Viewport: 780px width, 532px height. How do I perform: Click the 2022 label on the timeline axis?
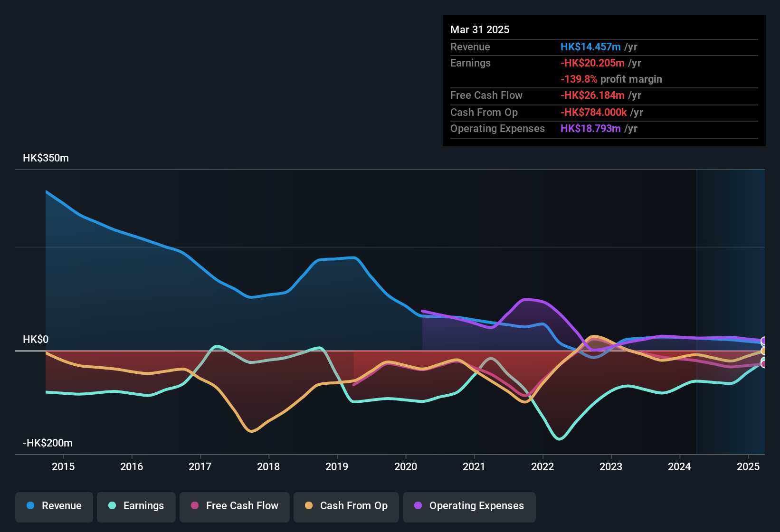pos(542,467)
